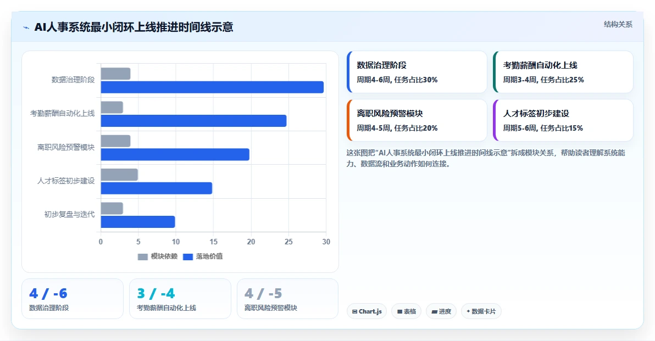Click the 结构关系 label in header
655x341 pixels.
click(618, 24)
